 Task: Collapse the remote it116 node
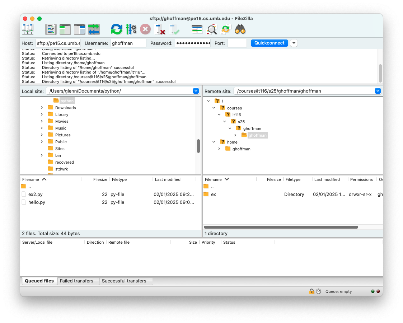coord(219,114)
